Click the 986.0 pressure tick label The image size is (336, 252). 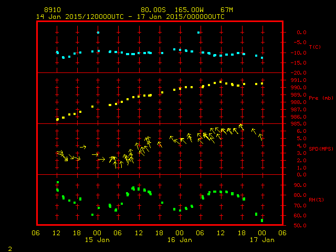tap(298, 117)
